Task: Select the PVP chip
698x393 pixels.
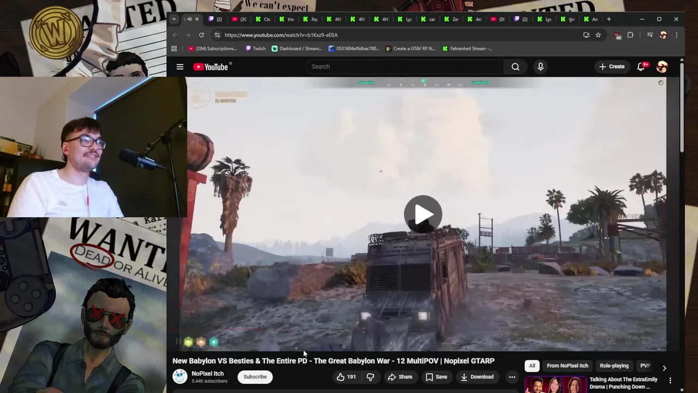Action: pyautogui.click(x=645, y=366)
